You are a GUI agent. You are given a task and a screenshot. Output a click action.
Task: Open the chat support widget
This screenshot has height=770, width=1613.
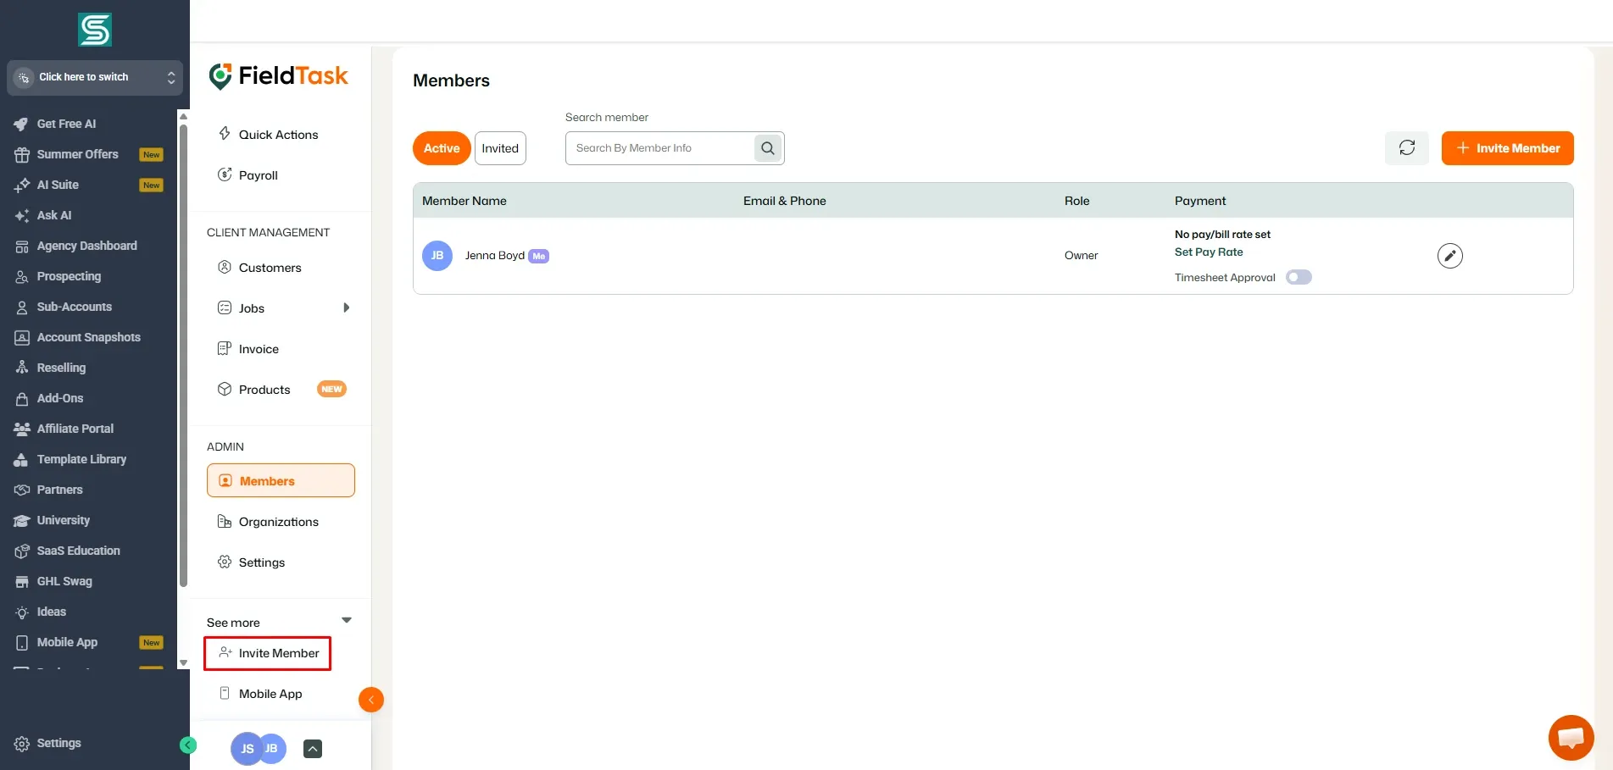(x=1571, y=738)
